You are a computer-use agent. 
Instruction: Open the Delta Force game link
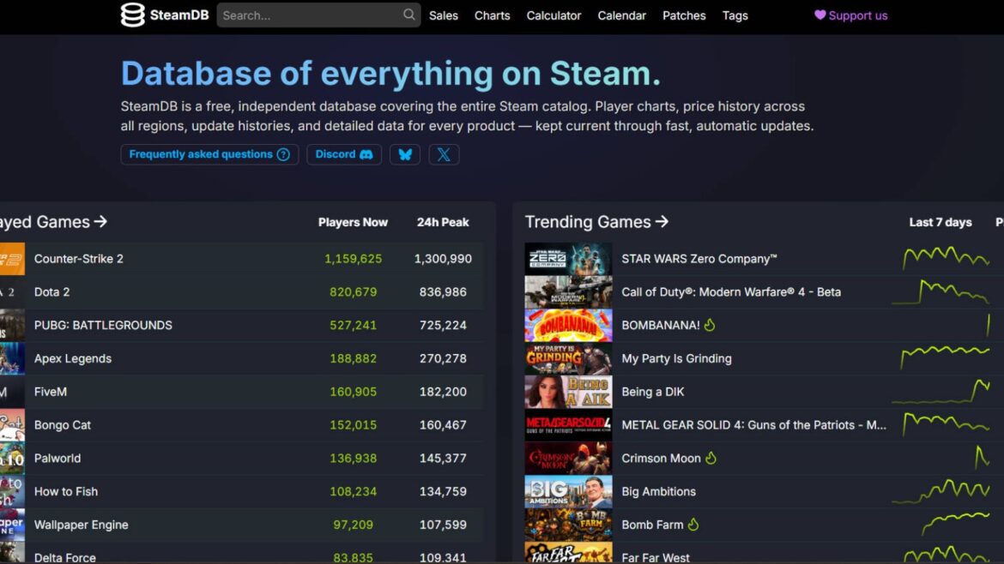pyautogui.click(x=64, y=558)
